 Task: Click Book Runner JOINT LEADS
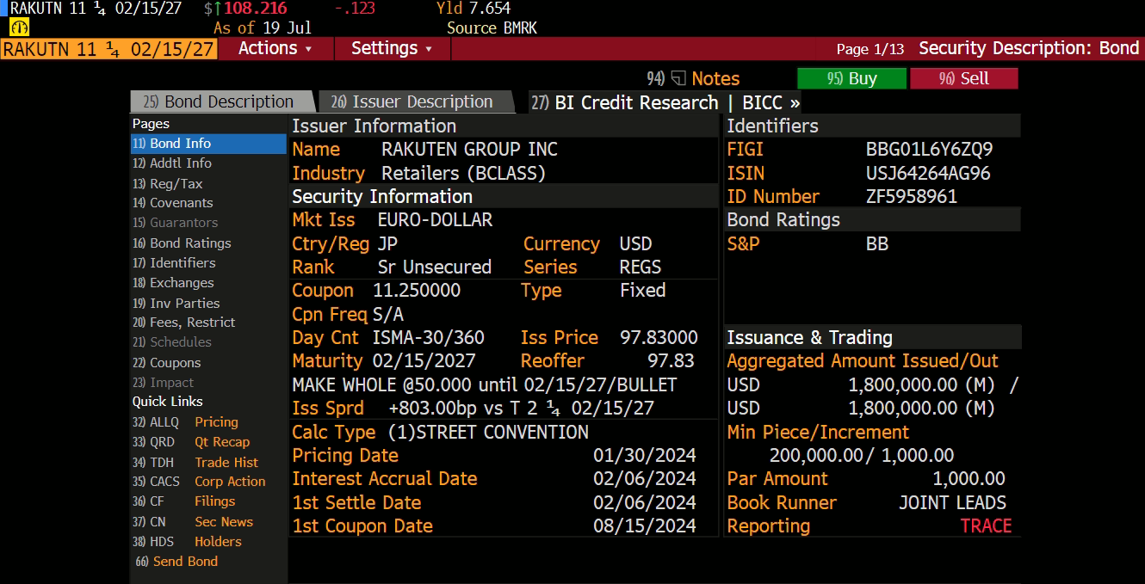952,503
